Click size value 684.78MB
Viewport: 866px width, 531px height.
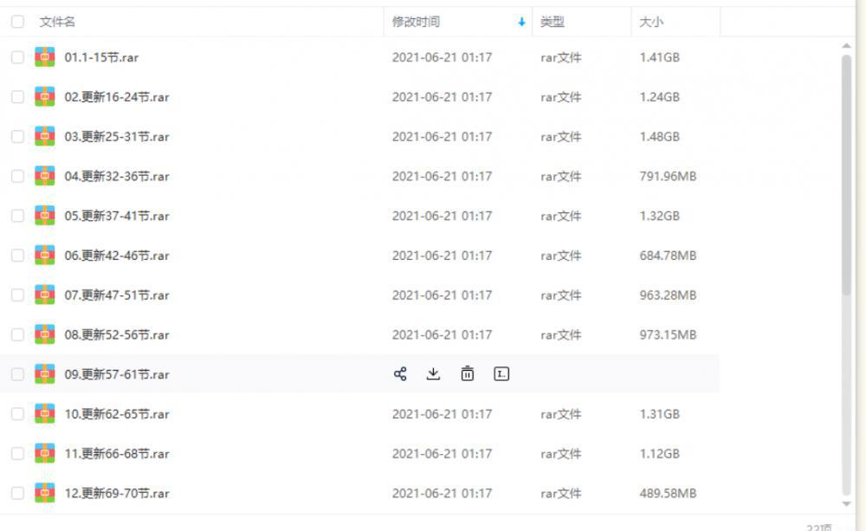pyautogui.click(x=668, y=256)
